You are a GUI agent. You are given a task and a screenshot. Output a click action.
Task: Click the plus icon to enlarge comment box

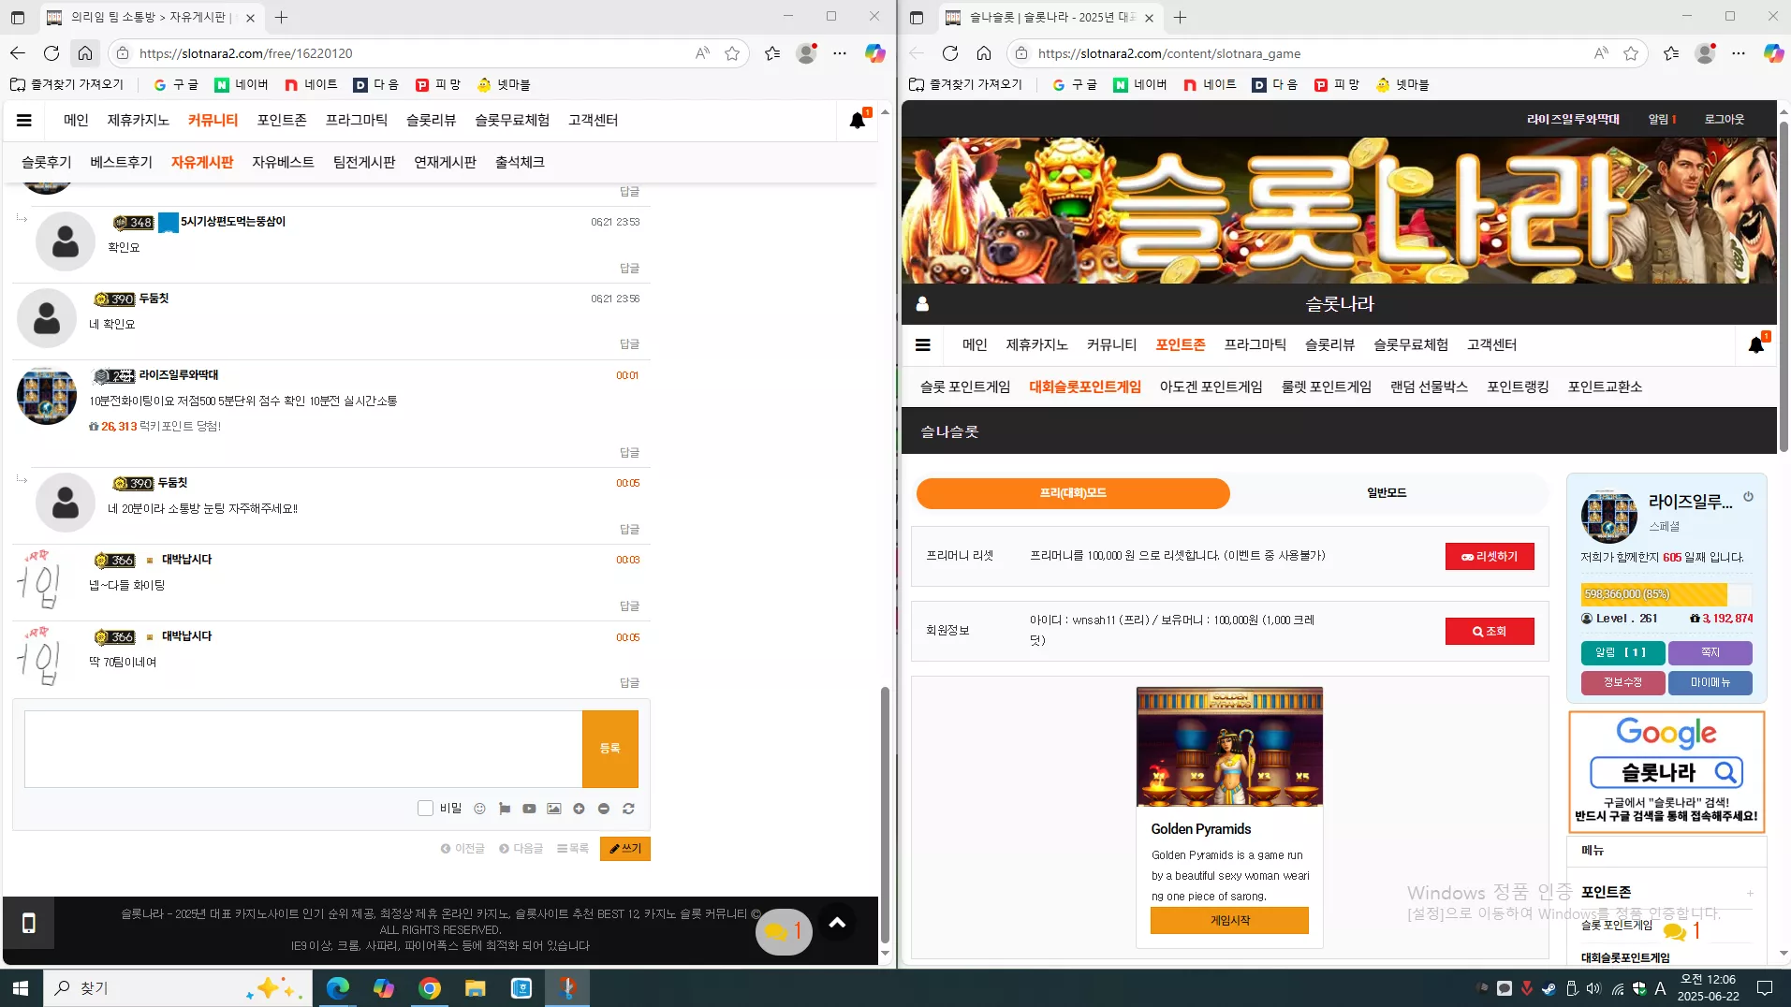579,809
